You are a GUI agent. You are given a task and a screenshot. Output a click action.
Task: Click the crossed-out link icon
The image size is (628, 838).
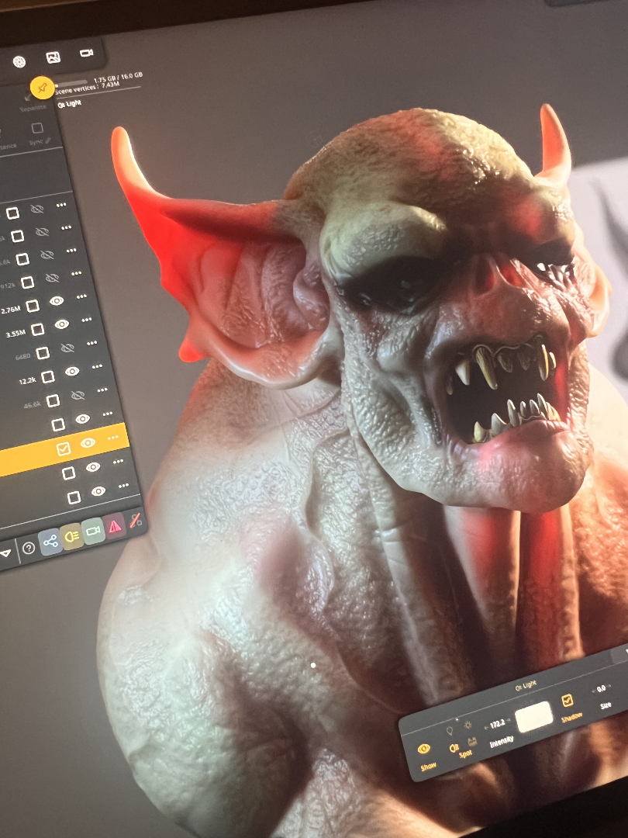tap(135, 520)
